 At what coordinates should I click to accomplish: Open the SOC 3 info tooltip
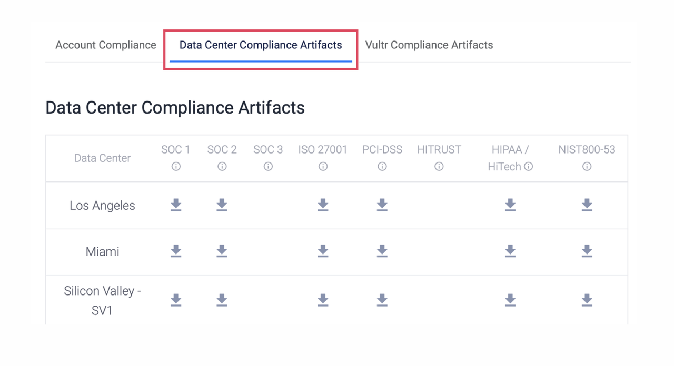point(268,166)
